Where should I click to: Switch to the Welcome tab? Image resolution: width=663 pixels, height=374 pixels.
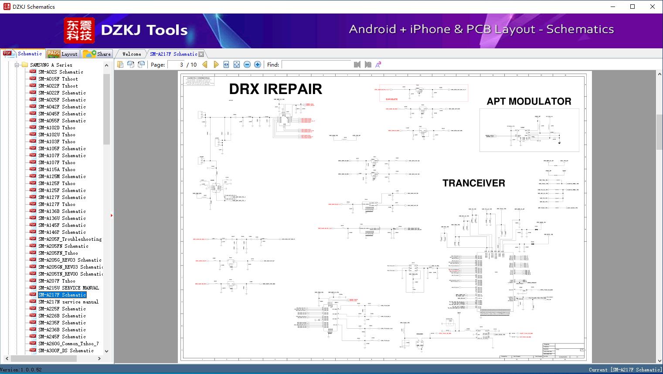pyautogui.click(x=131, y=54)
